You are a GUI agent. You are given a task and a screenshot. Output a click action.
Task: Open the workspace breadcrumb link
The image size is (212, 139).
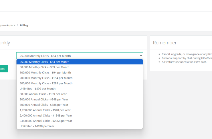(x=7, y=25)
